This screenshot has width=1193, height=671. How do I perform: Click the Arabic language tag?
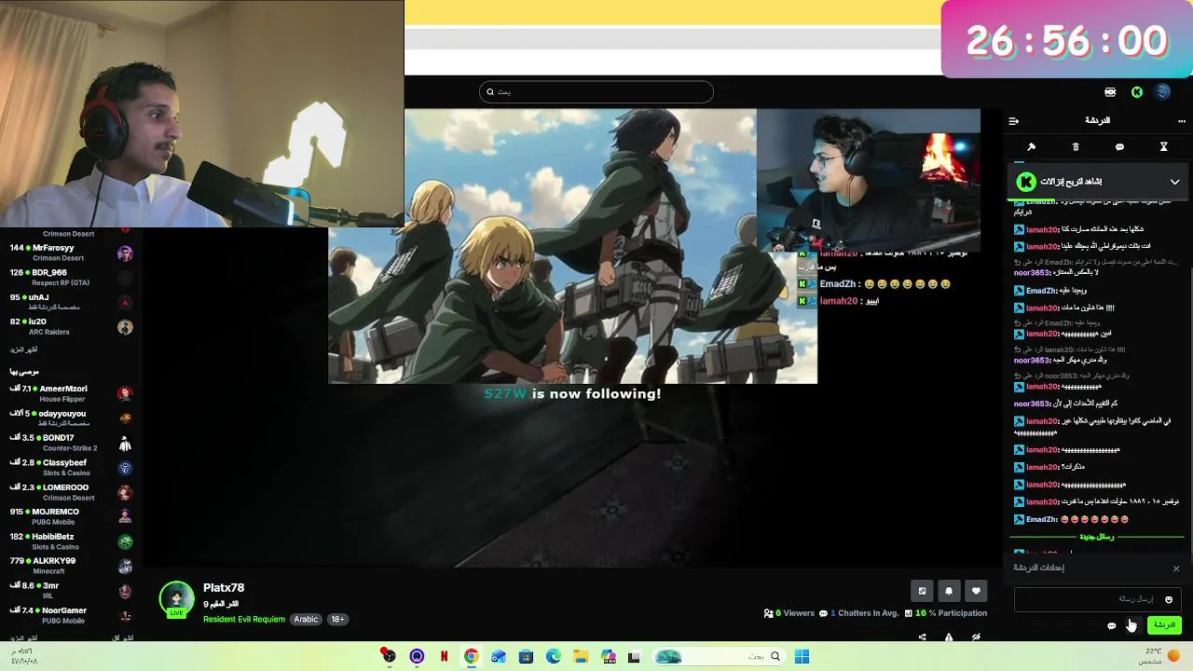[306, 620]
